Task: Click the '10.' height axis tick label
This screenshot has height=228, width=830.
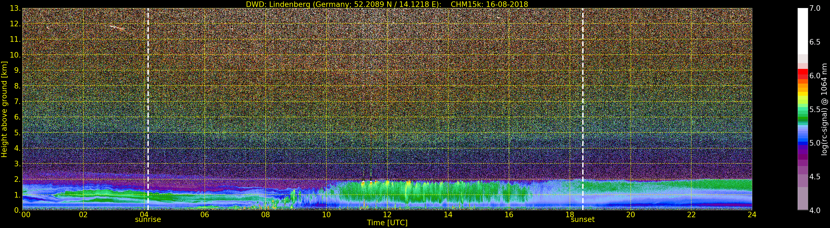Action: pos(15,55)
